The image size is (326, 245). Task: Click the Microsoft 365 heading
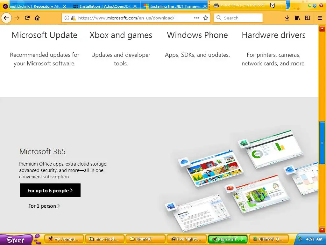pyautogui.click(x=42, y=152)
